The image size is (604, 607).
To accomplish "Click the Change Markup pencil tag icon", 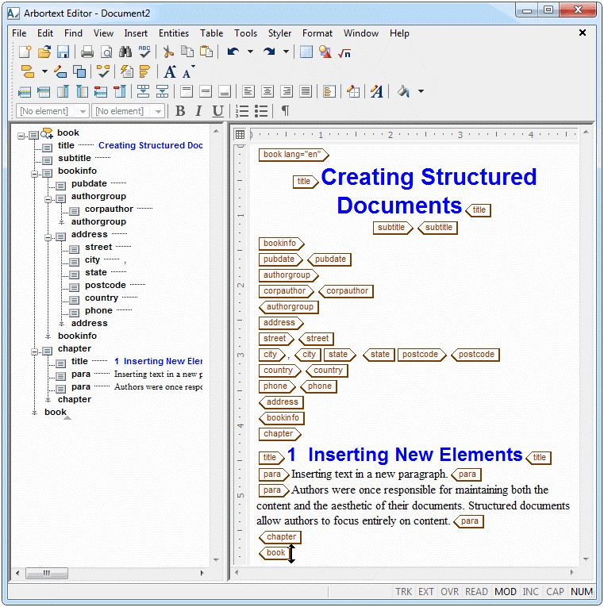I will [60, 71].
